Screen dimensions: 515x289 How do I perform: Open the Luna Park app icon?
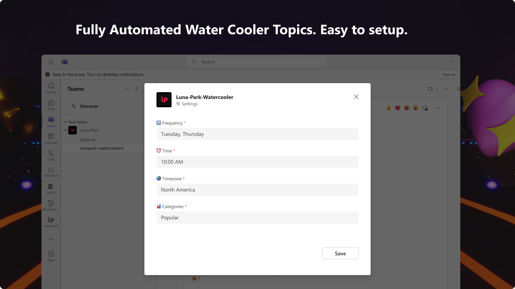[51, 222]
